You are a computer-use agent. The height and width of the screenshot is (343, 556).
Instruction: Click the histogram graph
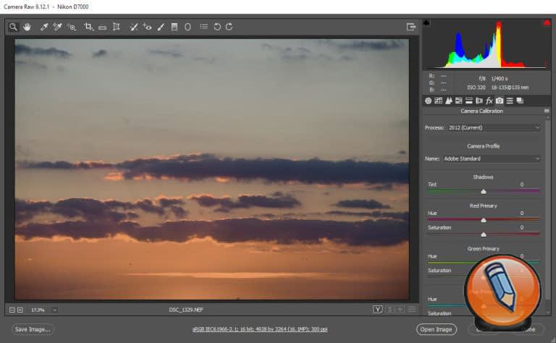click(486, 44)
